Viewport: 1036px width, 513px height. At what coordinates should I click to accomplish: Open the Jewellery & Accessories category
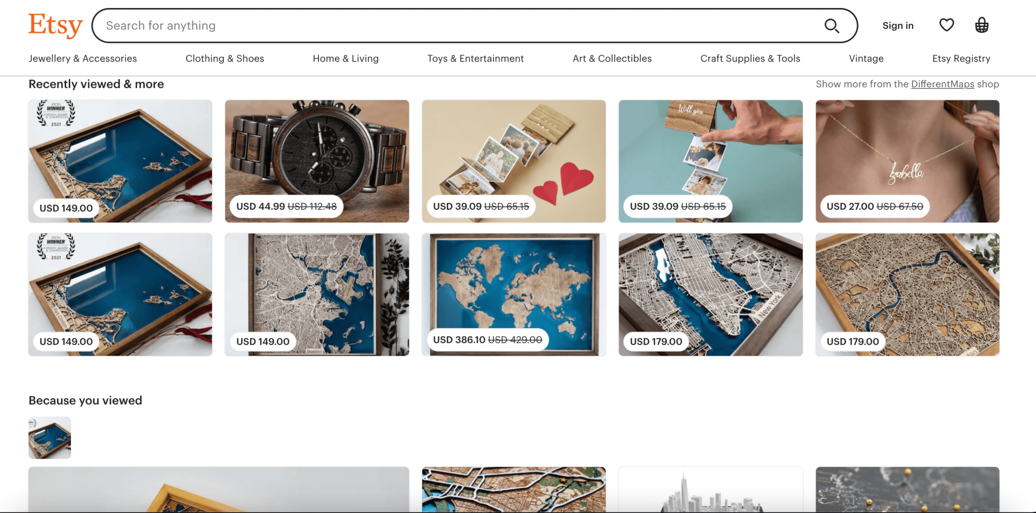click(x=82, y=58)
